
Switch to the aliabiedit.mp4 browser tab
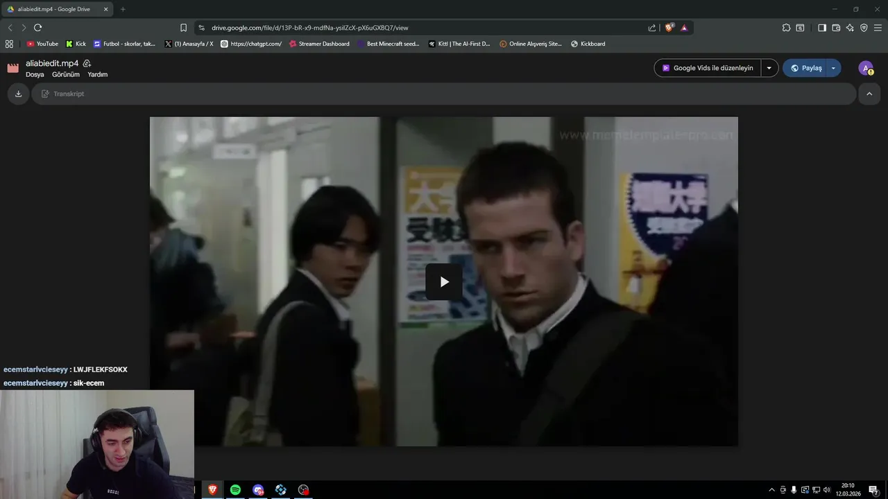(x=55, y=9)
